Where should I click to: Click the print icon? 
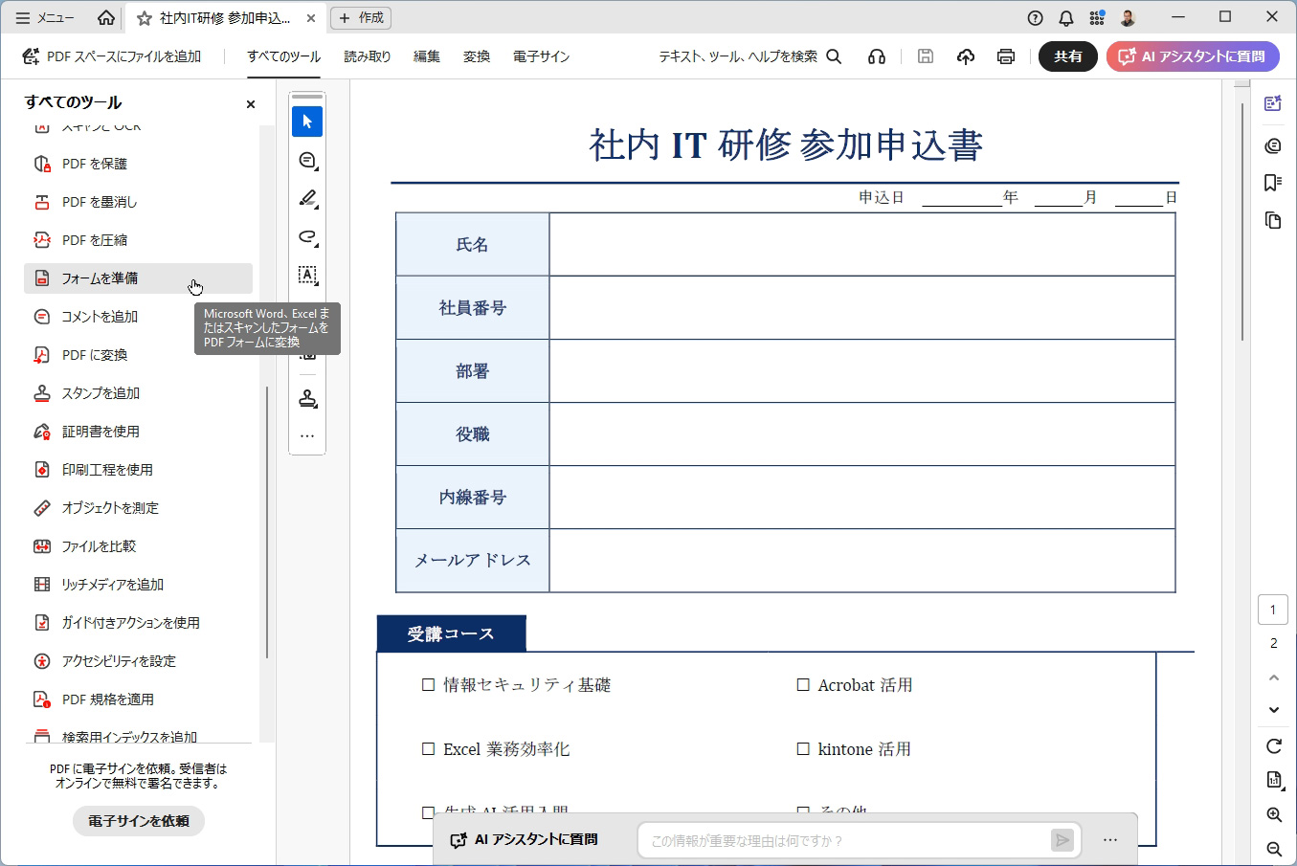(x=1006, y=56)
